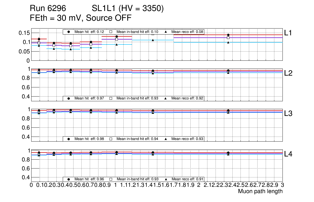Click the L3 panel label
This screenshot has width=314, height=202.
(x=288, y=114)
